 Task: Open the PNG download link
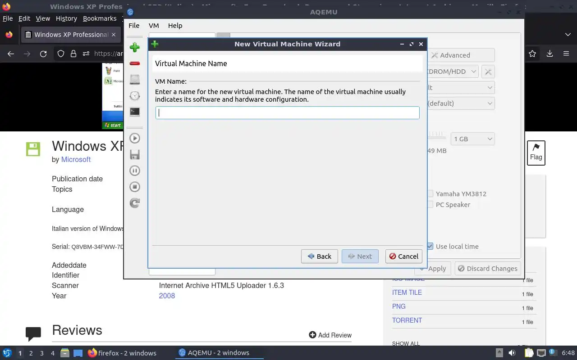(399, 306)
